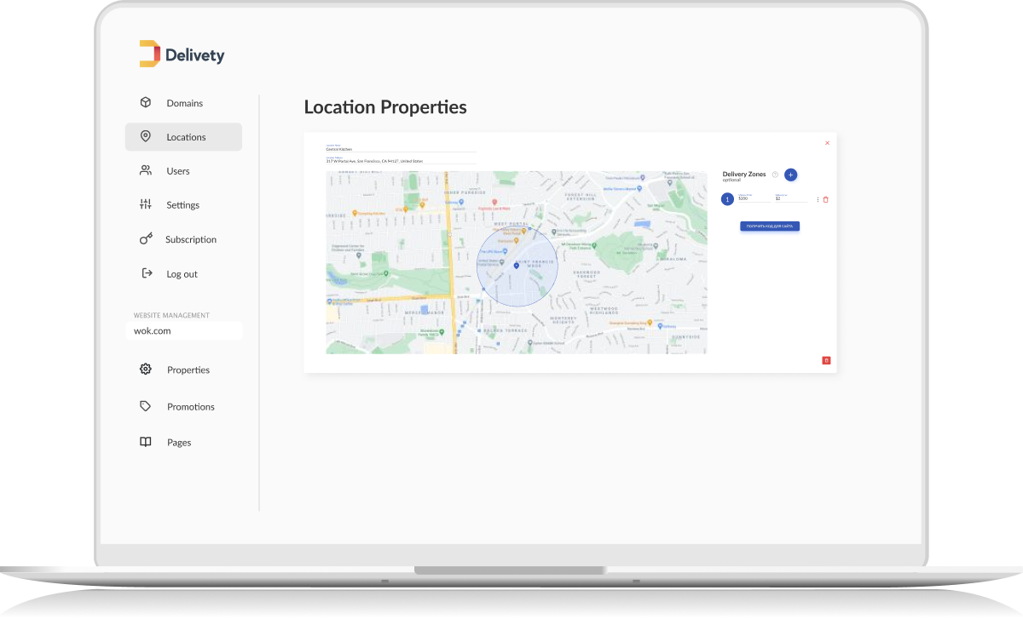
Task: Click the MONTEREY HEIGHTS label on map
Action: [563, 320]
